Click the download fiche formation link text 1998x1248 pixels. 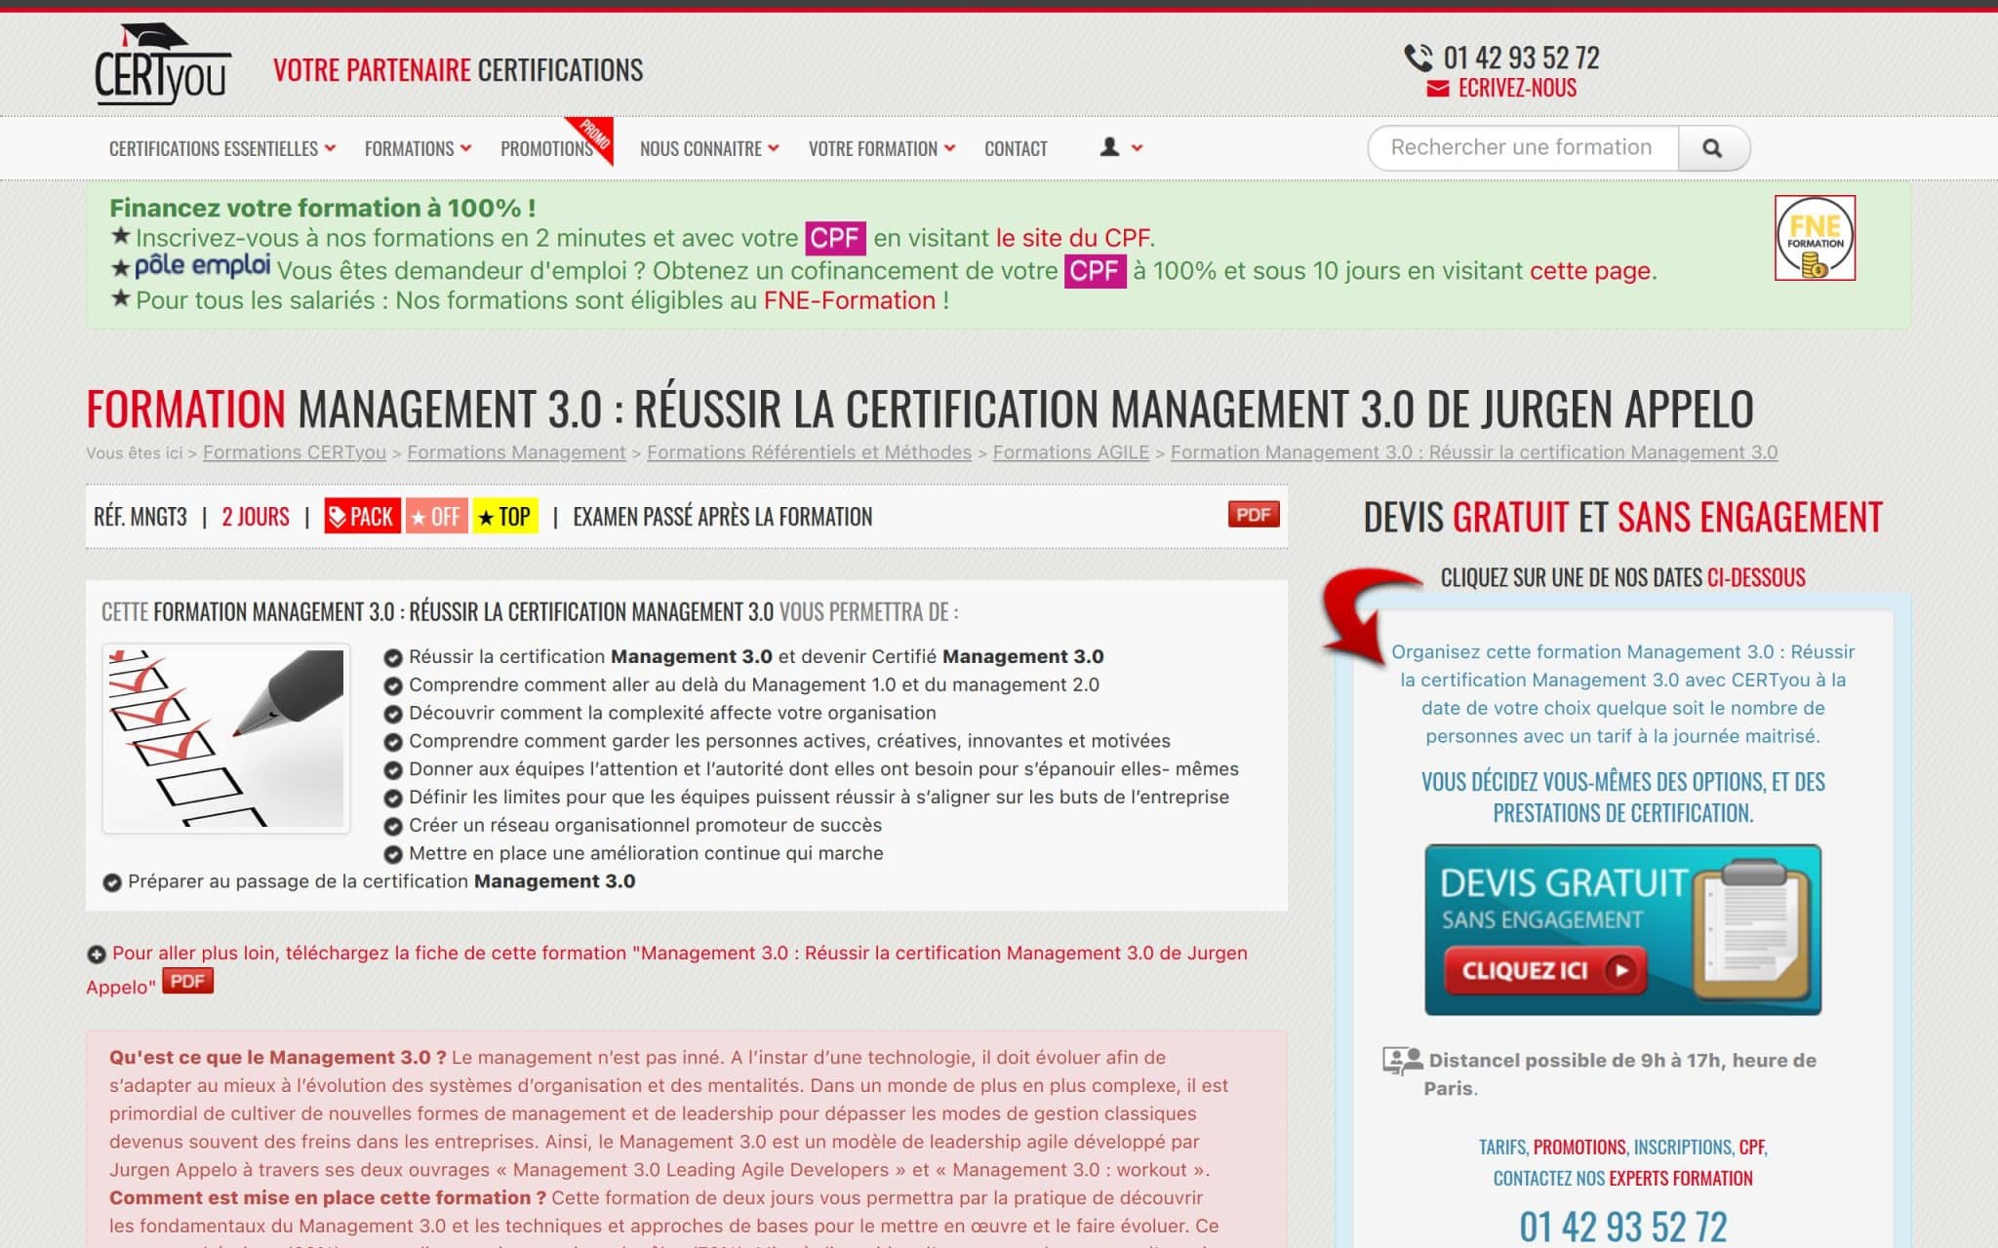[x=666, y=969]
